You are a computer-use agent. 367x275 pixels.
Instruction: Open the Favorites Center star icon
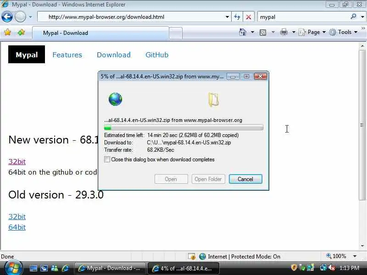[7, 32]
